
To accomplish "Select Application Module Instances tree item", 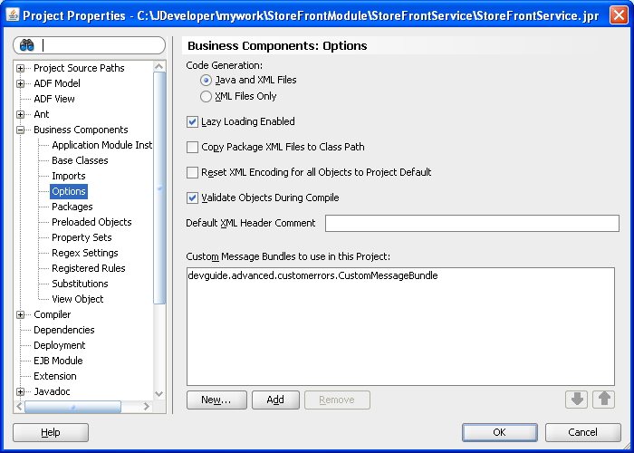I will (101, 145).
